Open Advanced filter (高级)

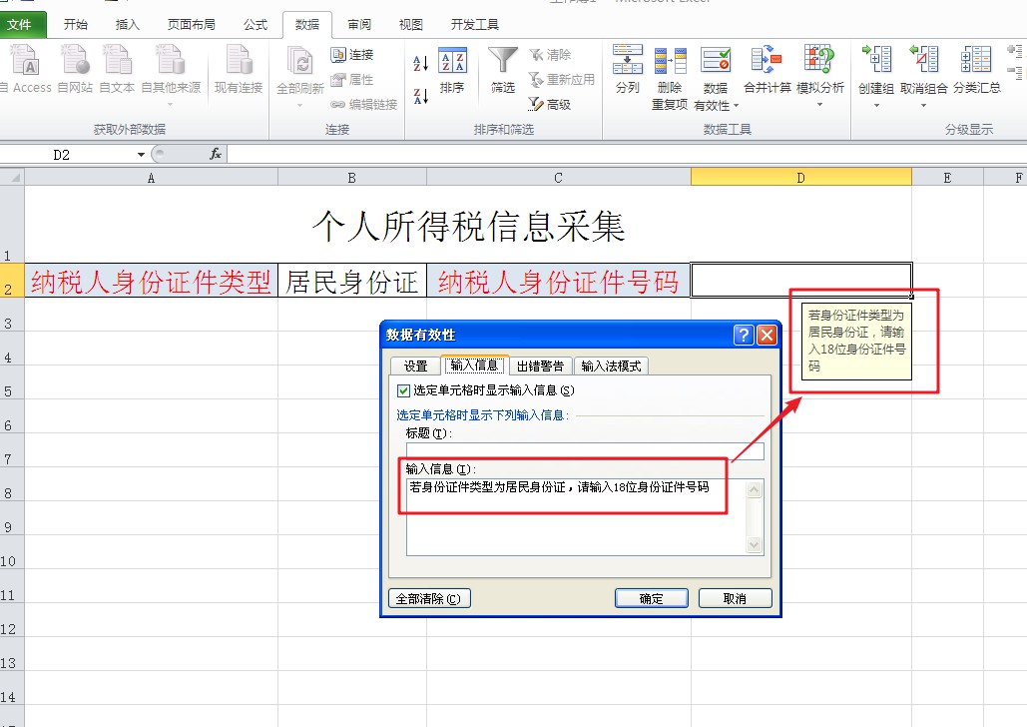click(x=550, y=104)
